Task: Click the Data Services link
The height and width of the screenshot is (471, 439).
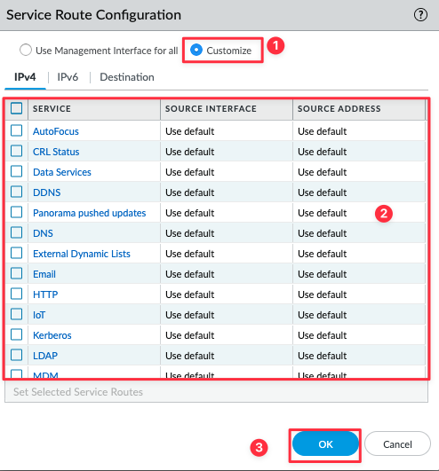Action: [x=62, y=172]
